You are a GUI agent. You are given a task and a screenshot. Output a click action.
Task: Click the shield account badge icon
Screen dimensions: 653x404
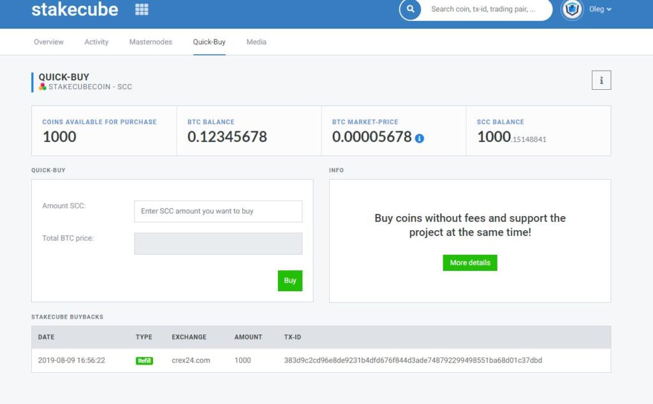[x=572, y=10]
